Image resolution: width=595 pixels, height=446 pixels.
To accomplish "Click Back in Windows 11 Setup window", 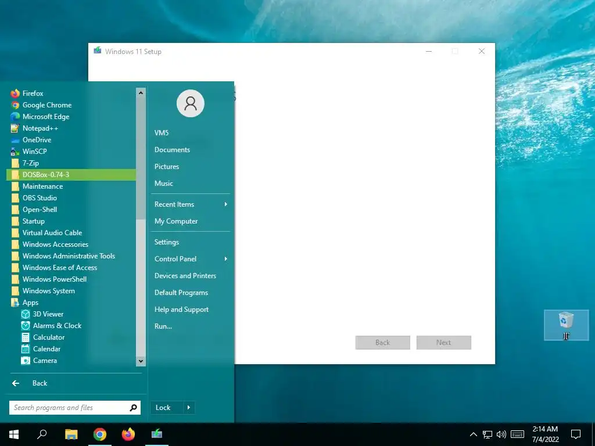I will (382, 343).
